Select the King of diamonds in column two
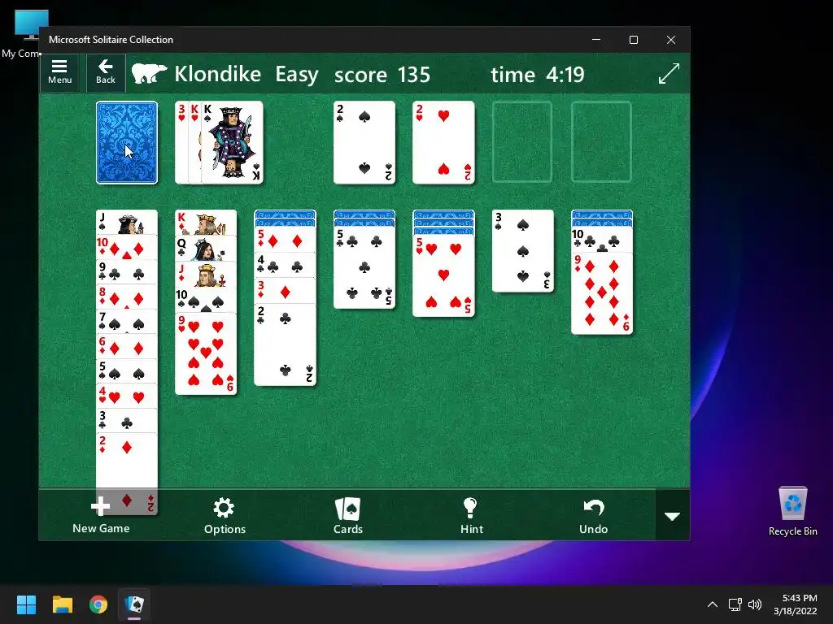The height and width of the screenshot is (624, 833). (x=206, y=223)
